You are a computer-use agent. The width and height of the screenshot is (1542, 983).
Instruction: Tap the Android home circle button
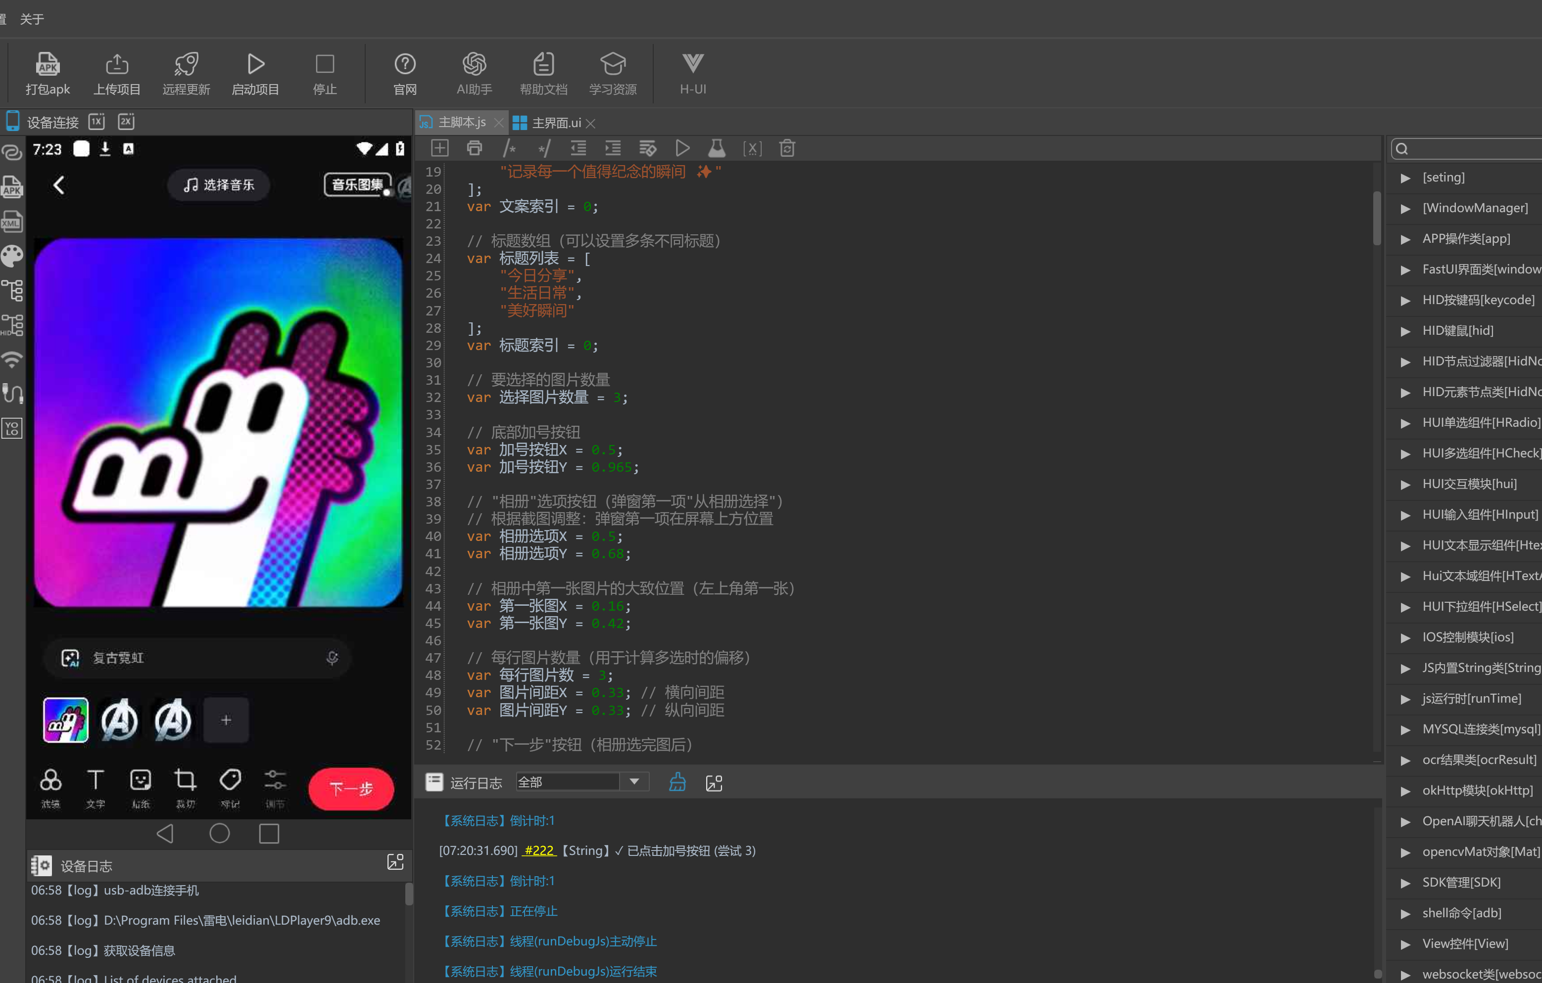point(220,833)
